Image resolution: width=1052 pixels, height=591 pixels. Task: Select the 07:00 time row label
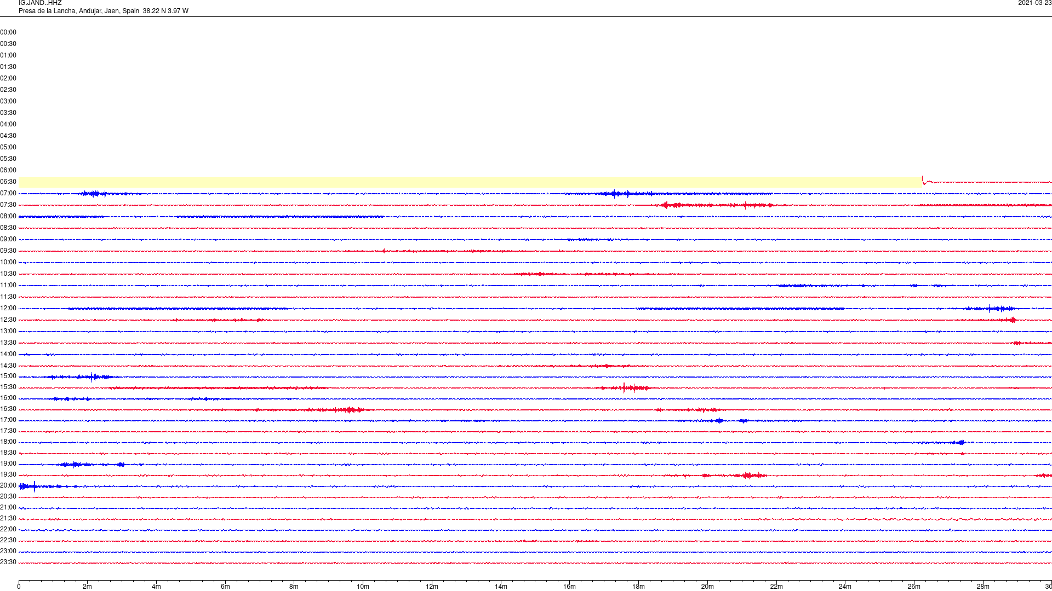[8, 193]
